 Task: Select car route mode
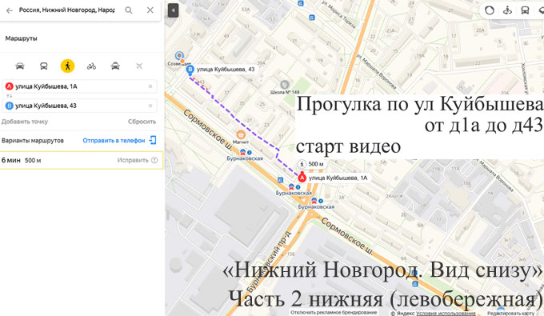click(x=20, y=66)
